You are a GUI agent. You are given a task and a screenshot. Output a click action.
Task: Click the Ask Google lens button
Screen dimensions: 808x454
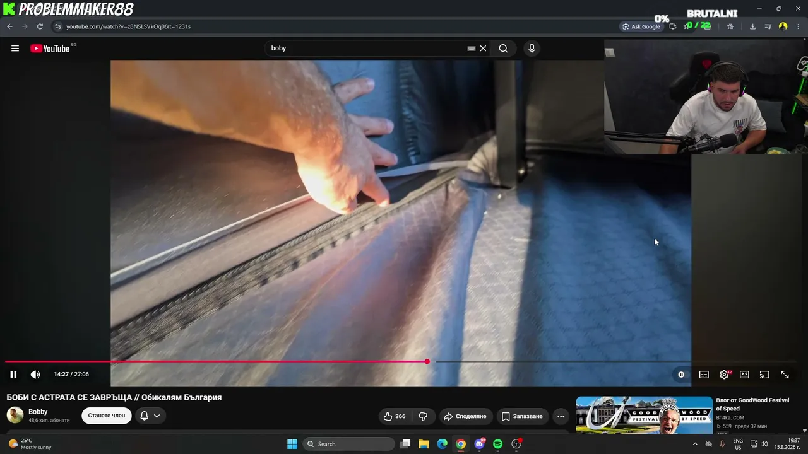click(641, 26)
